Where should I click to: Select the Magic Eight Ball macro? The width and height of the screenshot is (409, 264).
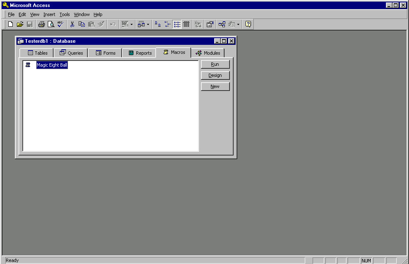click(x=52, y=65)
